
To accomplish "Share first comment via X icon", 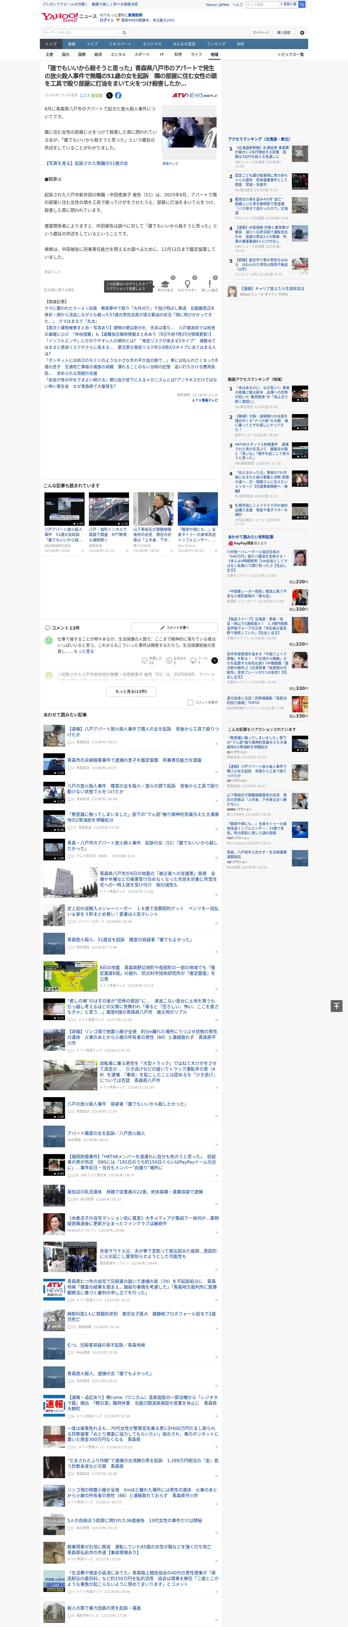I will tap(215, 660).
